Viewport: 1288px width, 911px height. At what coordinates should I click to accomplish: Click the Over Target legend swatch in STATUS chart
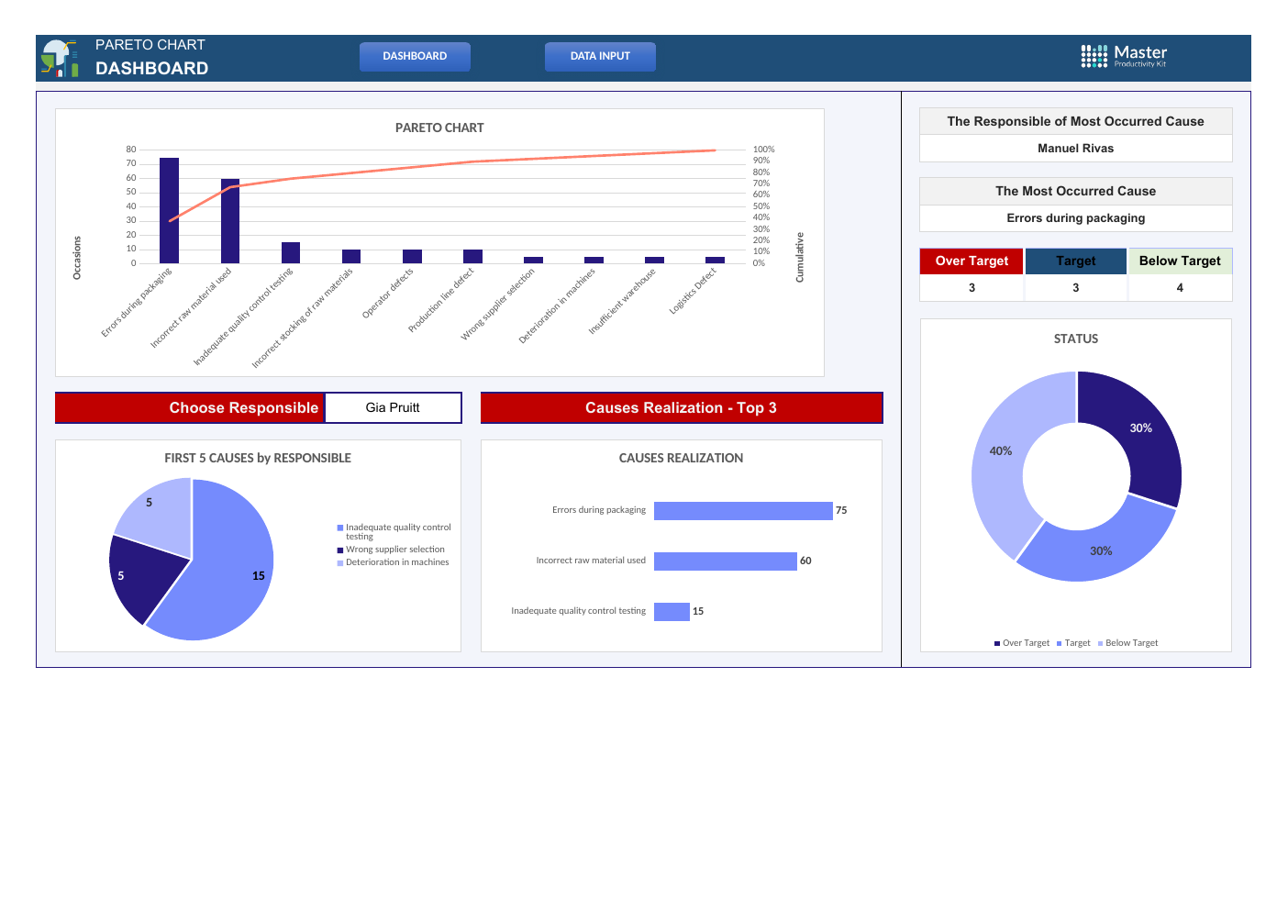tap(997, 644)
